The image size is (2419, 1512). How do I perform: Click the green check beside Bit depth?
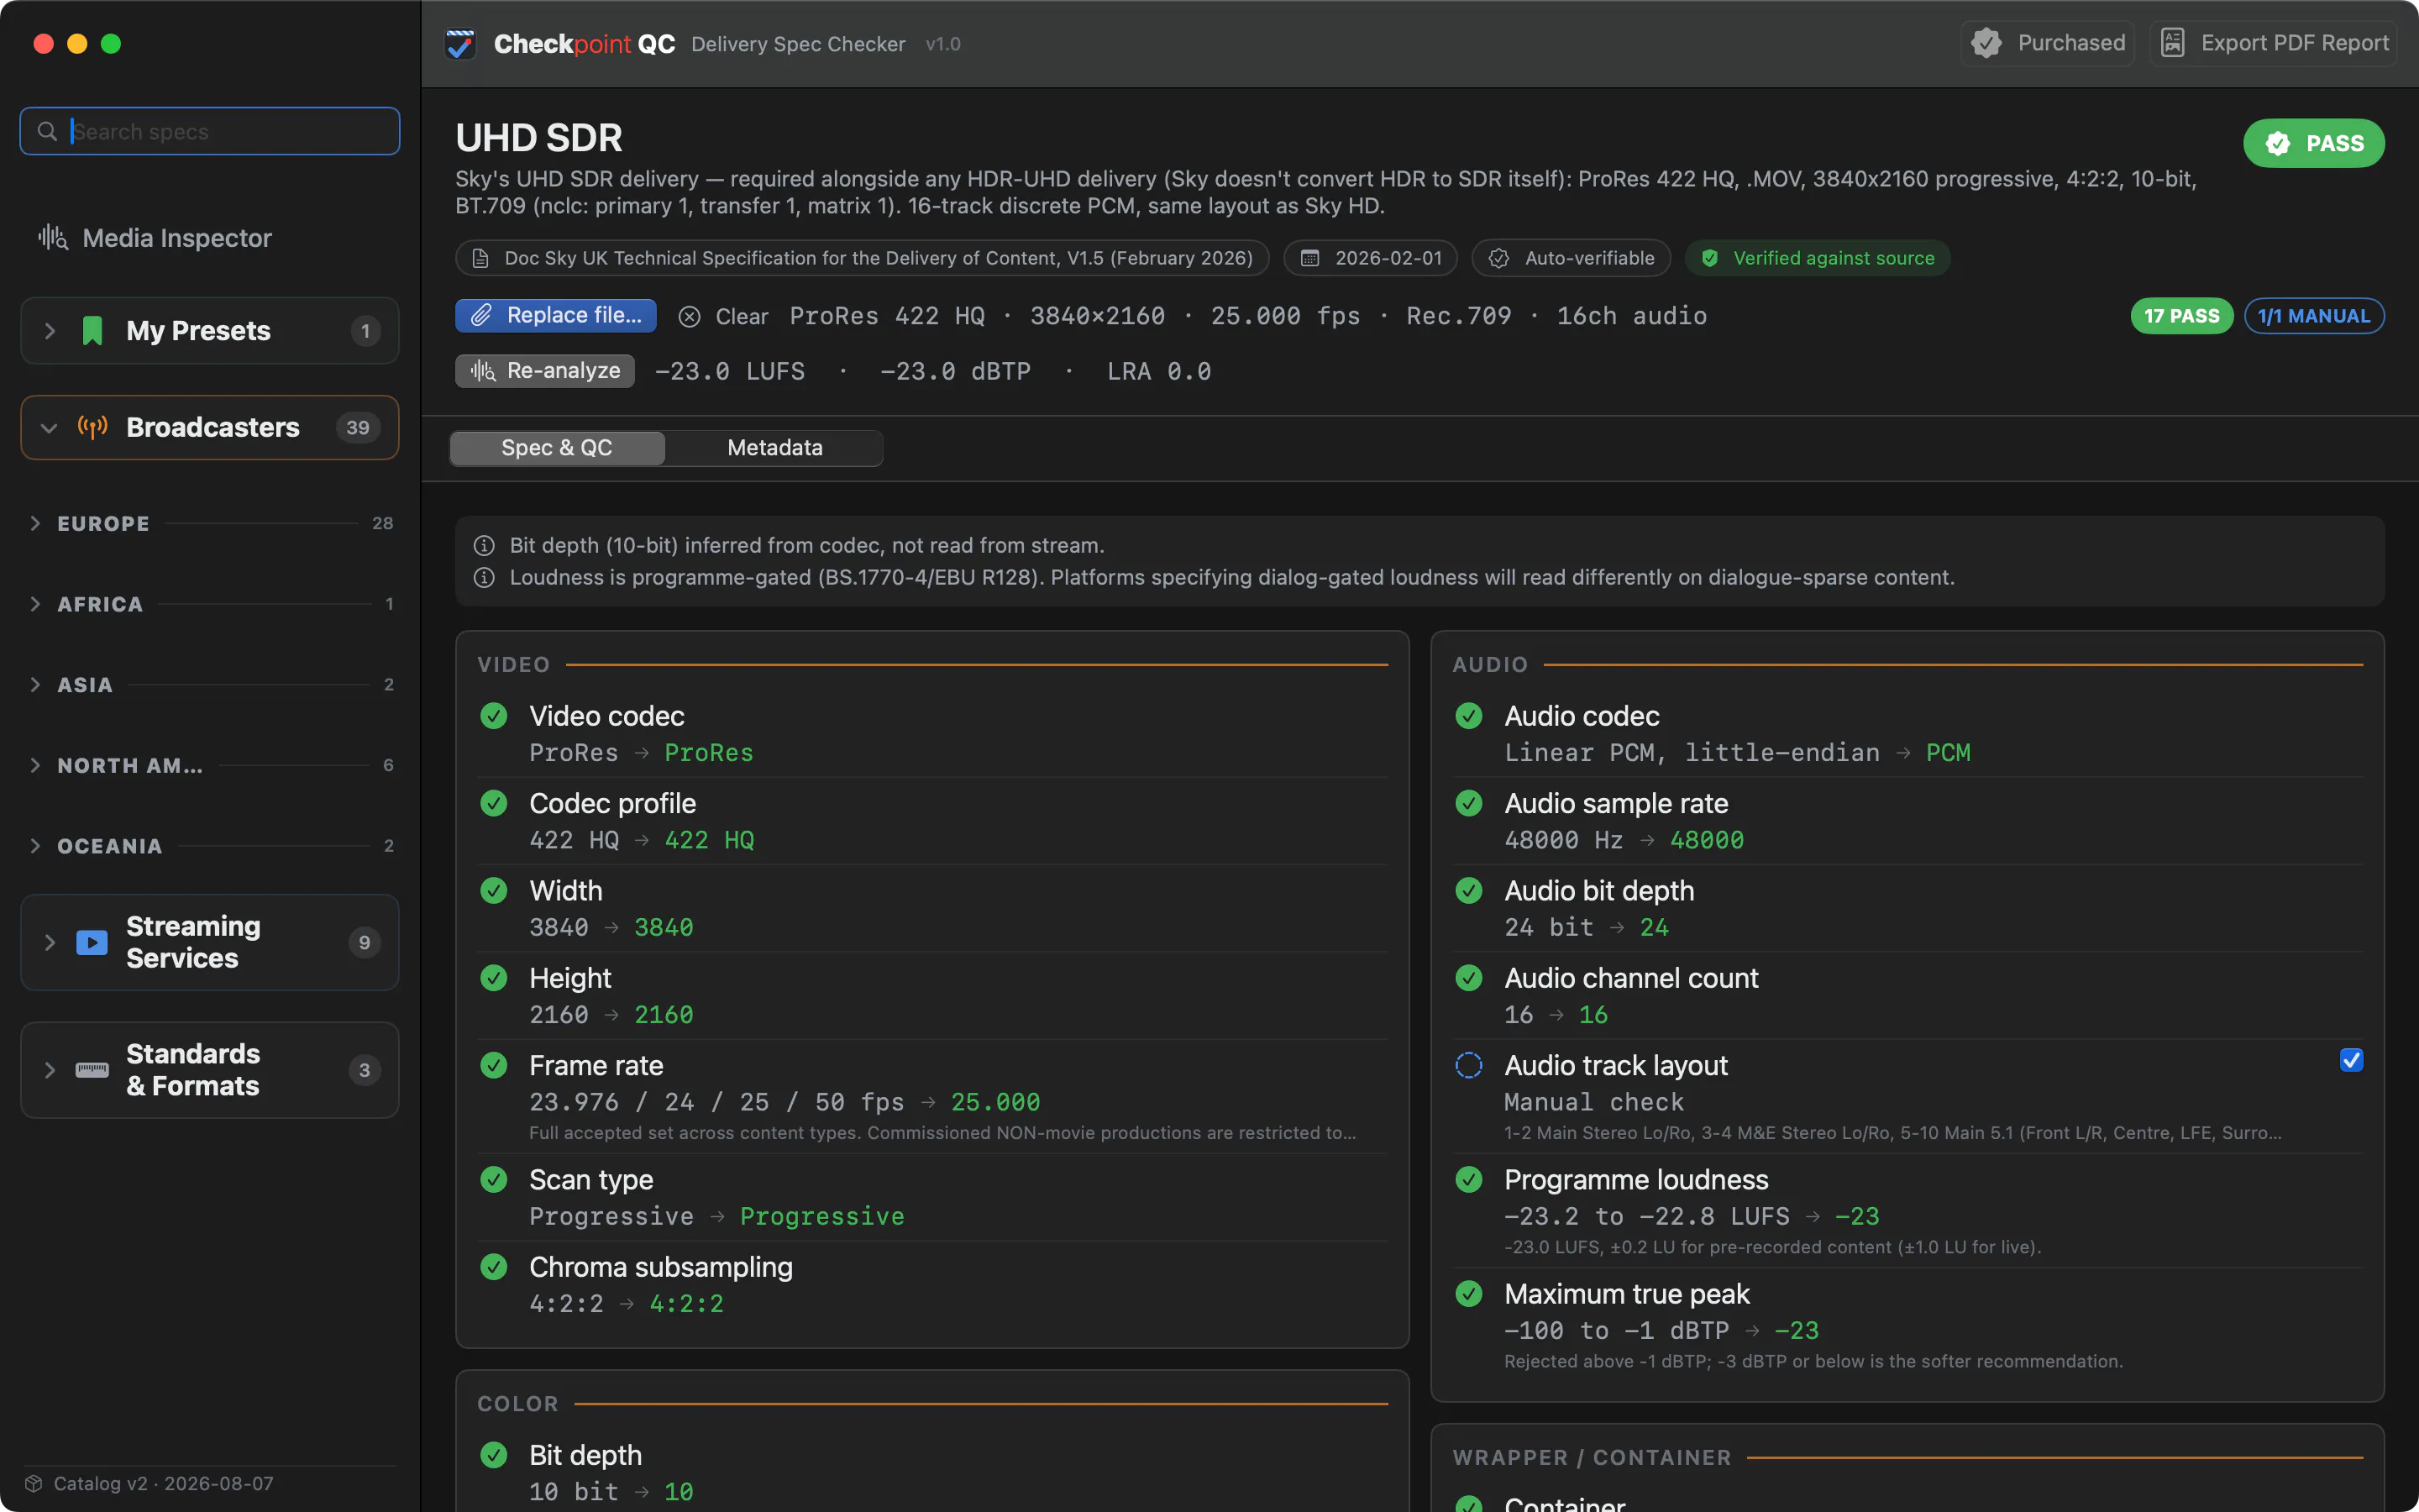(x=494, y=1455)
